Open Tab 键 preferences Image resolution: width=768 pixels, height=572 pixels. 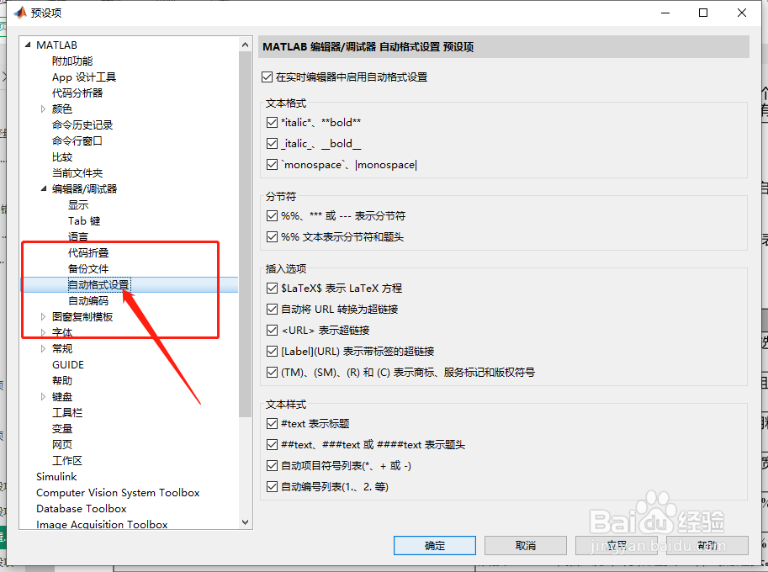click(84, 221)
